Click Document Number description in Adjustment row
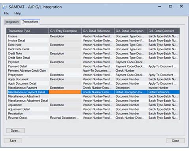189x151 pixels. click(130, 105)
